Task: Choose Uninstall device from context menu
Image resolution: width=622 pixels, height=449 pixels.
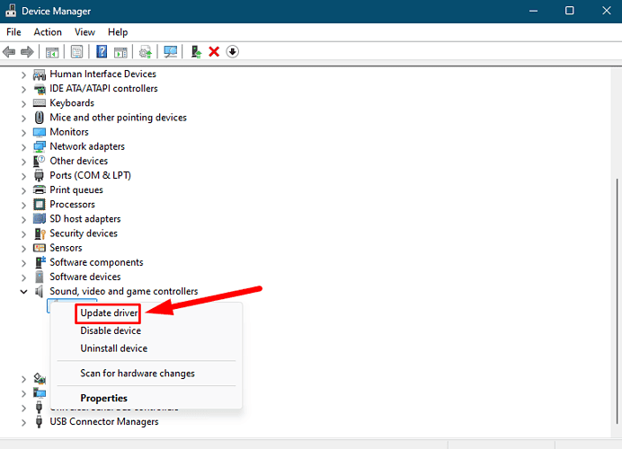Action: 114,348
